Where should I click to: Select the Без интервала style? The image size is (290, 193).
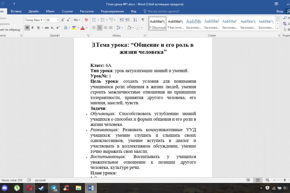point(176,24)
